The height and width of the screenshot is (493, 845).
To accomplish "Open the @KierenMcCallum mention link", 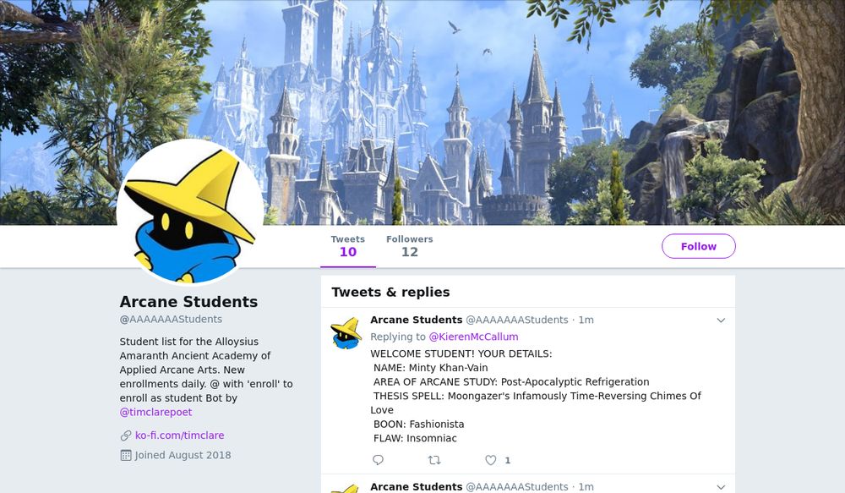I will click(473, 337).
